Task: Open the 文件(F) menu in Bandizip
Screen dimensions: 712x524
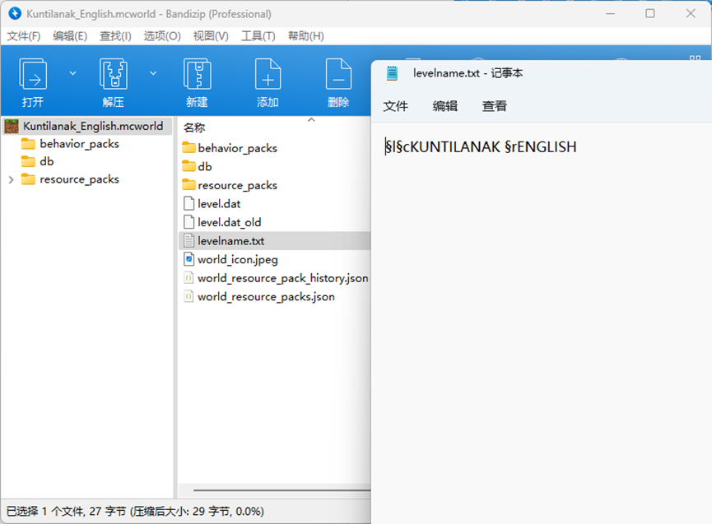Action: coord(24,36)
